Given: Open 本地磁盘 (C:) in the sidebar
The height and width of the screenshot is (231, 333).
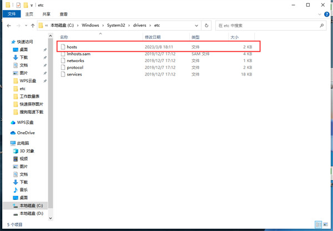Looking at the screenshot, I should [31, 205].
